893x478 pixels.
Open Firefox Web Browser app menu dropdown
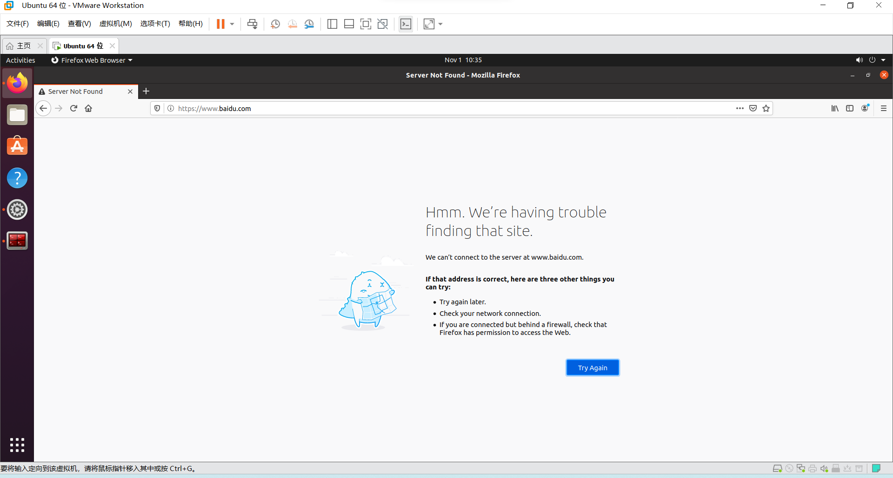(92, 60)
